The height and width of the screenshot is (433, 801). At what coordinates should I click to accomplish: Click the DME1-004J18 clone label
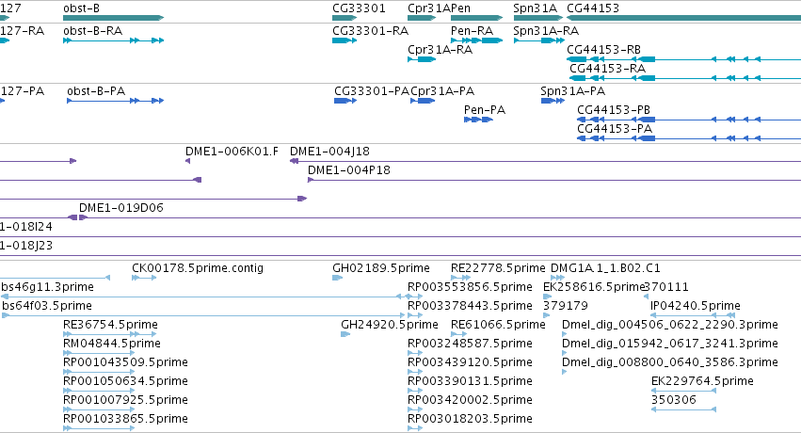pyautogui.click(x=329, y=152)
